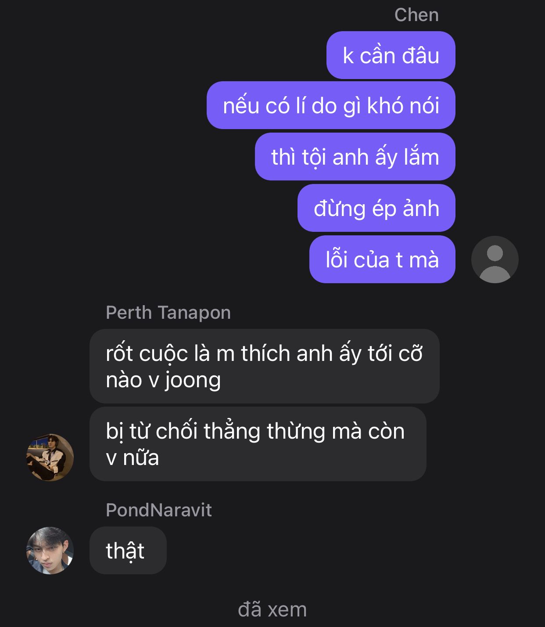Image resolution: width=545 pixels, height=627 pixels.
Task: Tap 'rốt cuộc' in Perth's first gray bubble
Action: [x=147, y=354]
